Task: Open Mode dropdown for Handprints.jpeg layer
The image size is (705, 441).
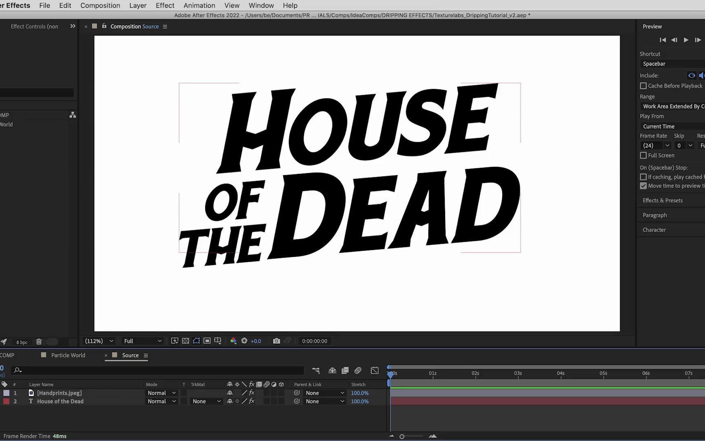Action: (162, 393)
